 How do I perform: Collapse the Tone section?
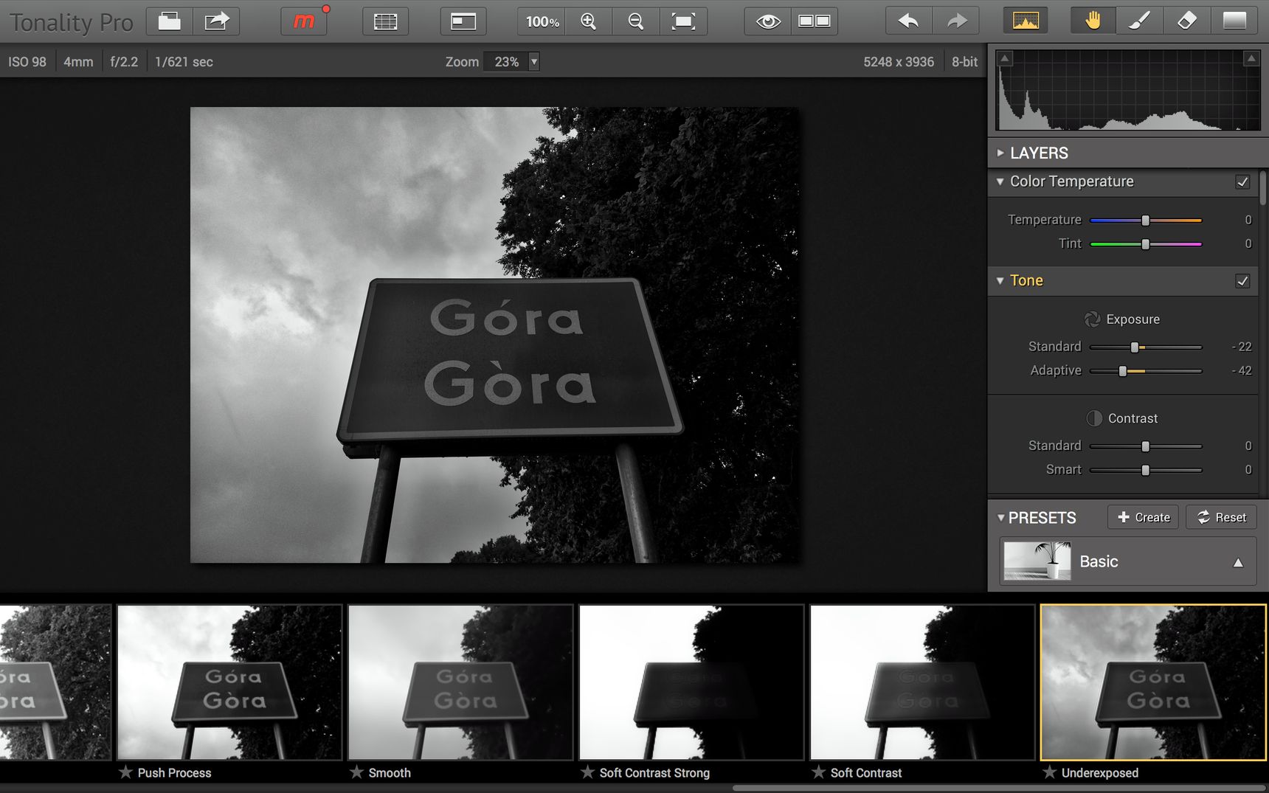click(x=1000, y=281)
